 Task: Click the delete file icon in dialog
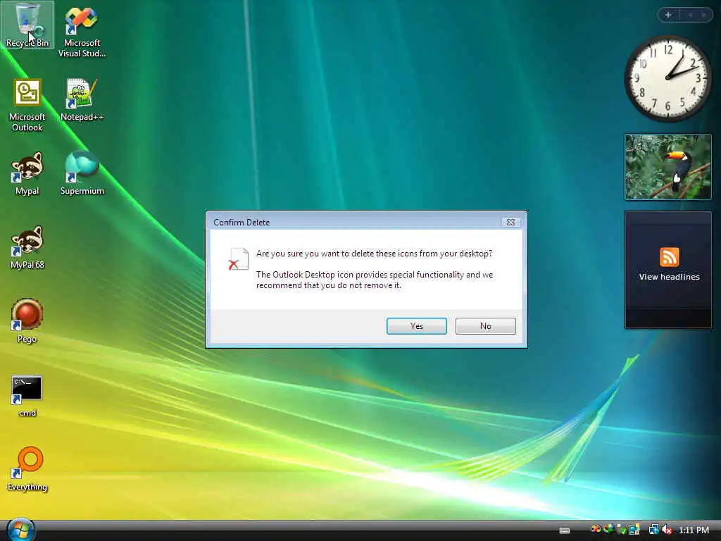(x=238, y=259)
